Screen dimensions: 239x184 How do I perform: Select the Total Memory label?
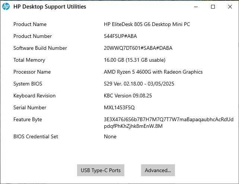click(x=29, y=60)
